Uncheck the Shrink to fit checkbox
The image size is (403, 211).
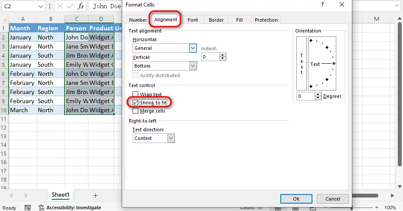coord(136,103)
